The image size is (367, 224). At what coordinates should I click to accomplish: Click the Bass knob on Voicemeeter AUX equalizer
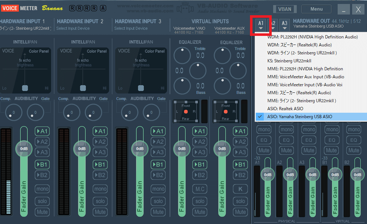[x=222, y=86]
